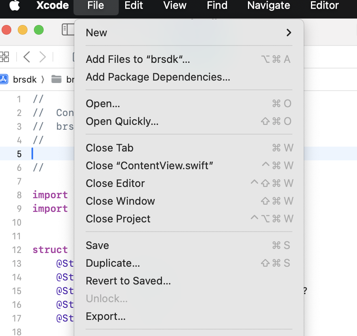The height and width of the screenshot is (336, 357).
Task: Click line number 12 in gutter
Action: [x=17, y=250]
